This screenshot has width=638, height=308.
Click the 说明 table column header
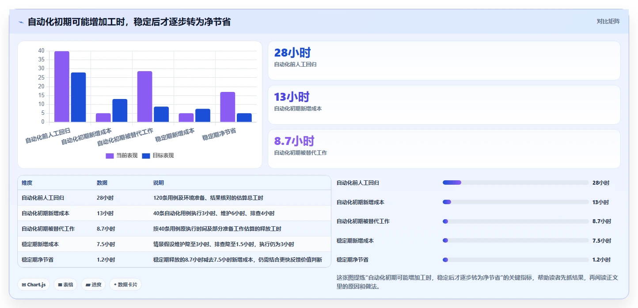point(159,183)
